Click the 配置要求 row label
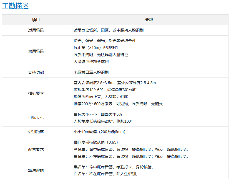The width and height of the screenshot is (231, 181). point(36,149)
